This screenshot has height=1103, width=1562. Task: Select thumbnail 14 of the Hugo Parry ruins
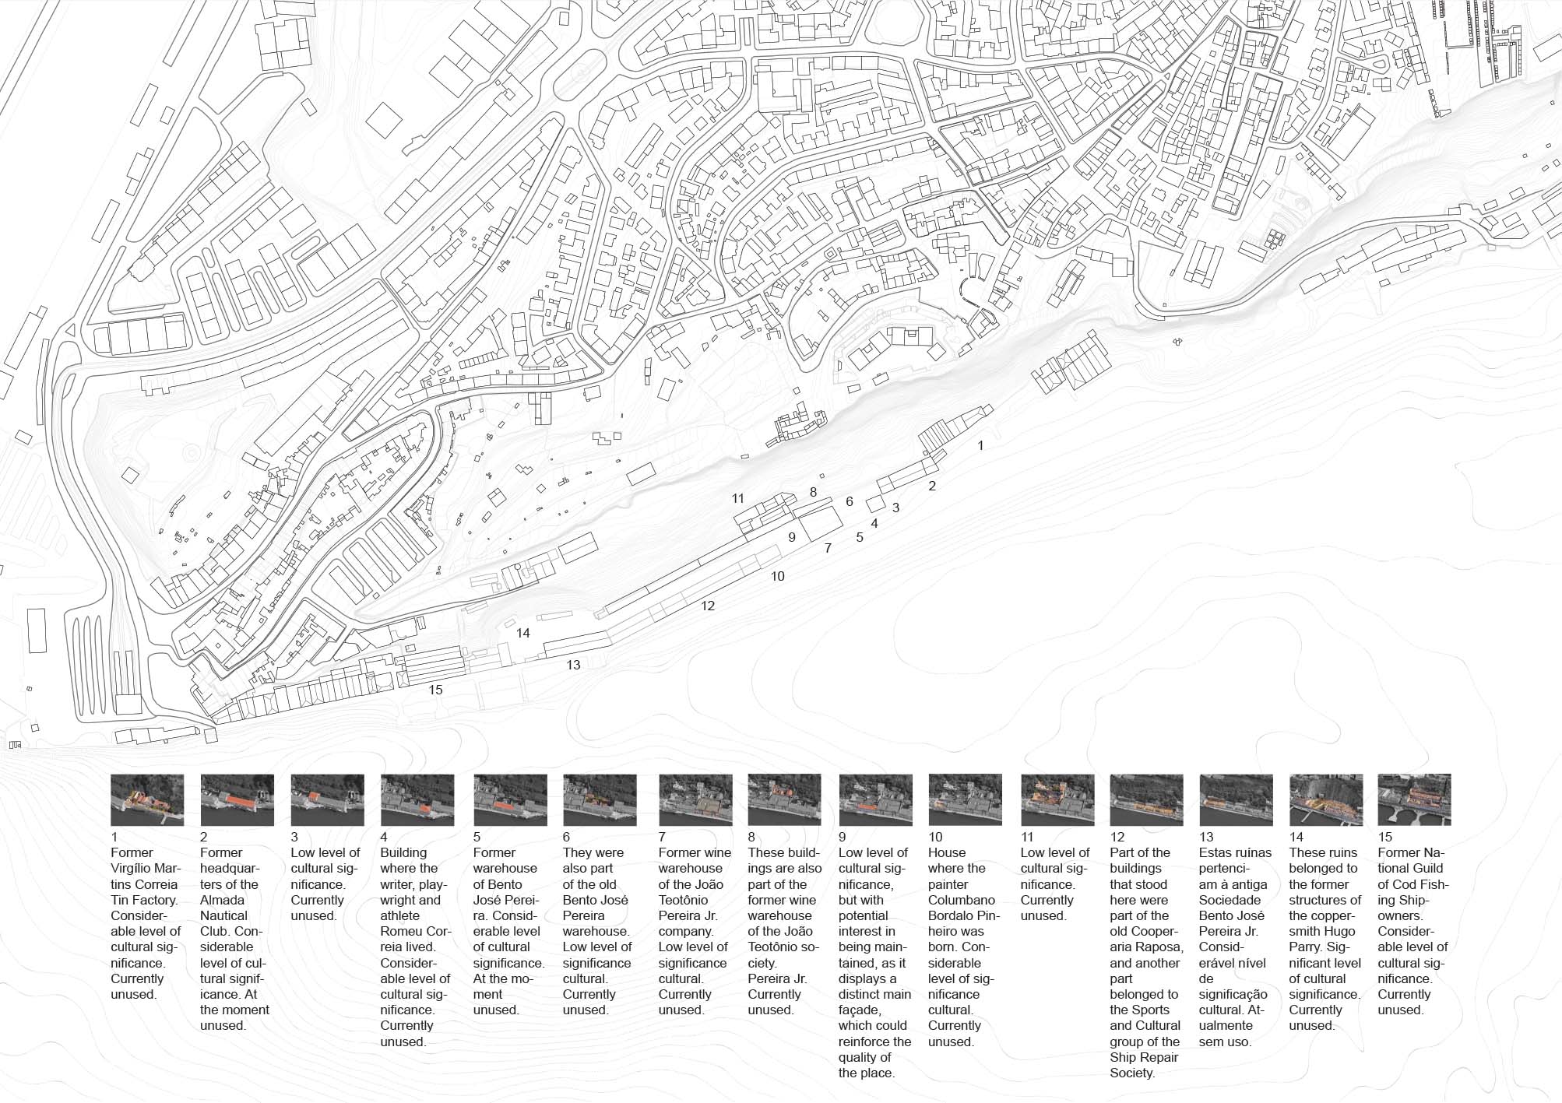coord(1326,799)
